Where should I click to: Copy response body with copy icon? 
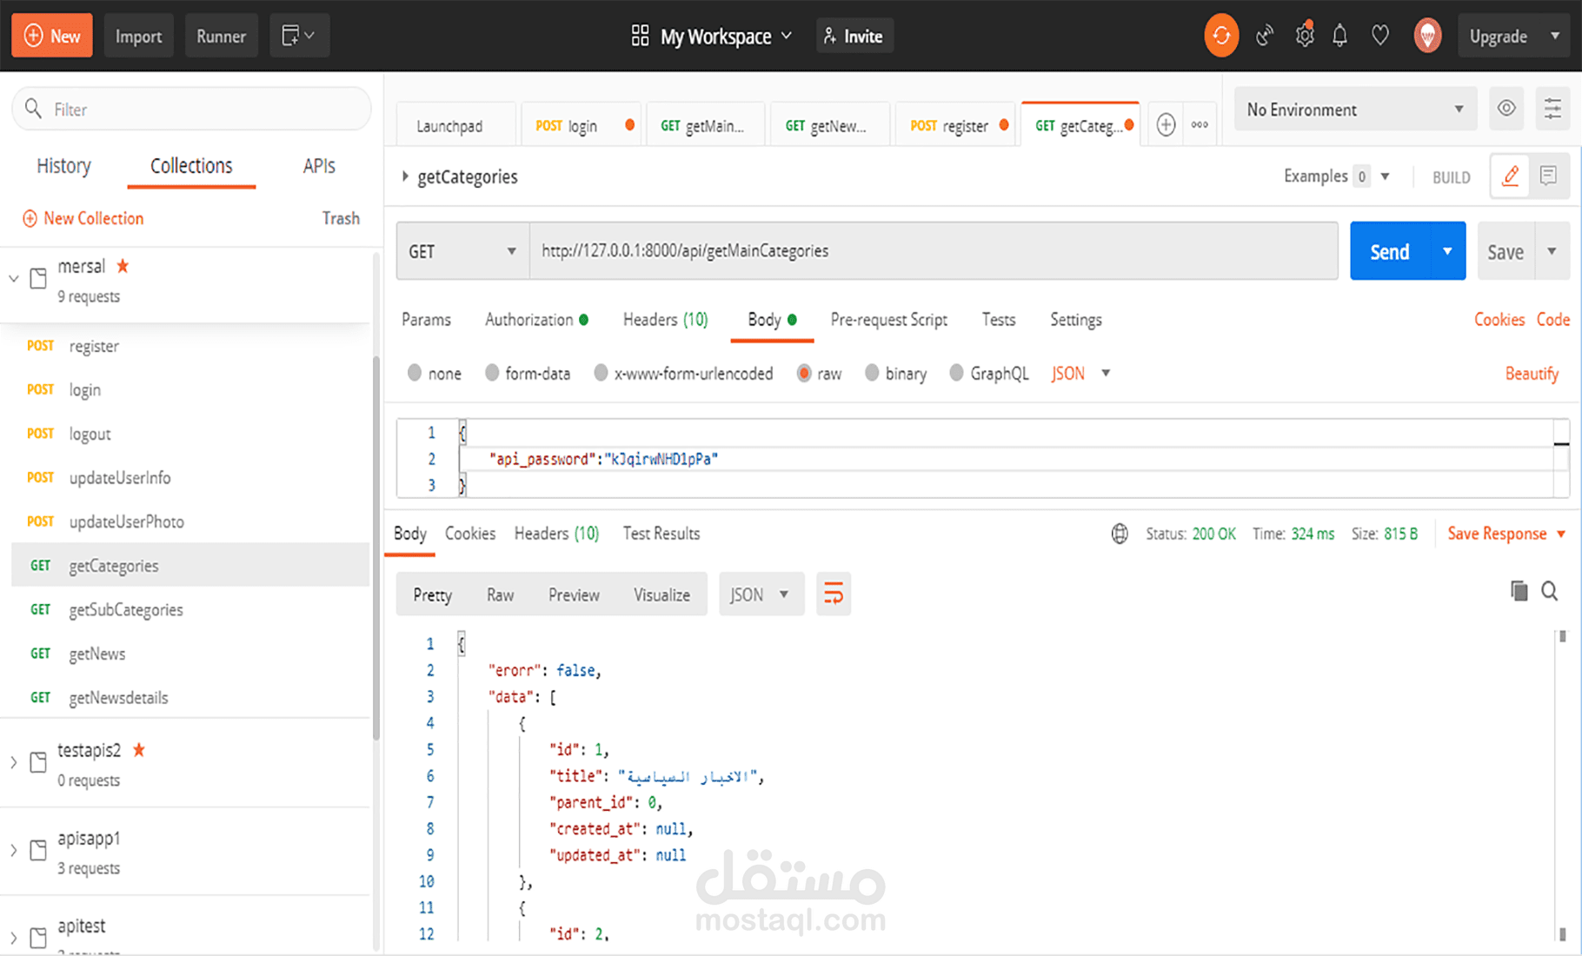point(1519,591)
